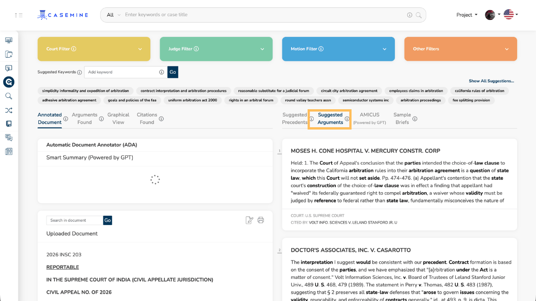
Task: Open Moses H. Cone Hospital v. Mercury case
Action: click(365, 151)
